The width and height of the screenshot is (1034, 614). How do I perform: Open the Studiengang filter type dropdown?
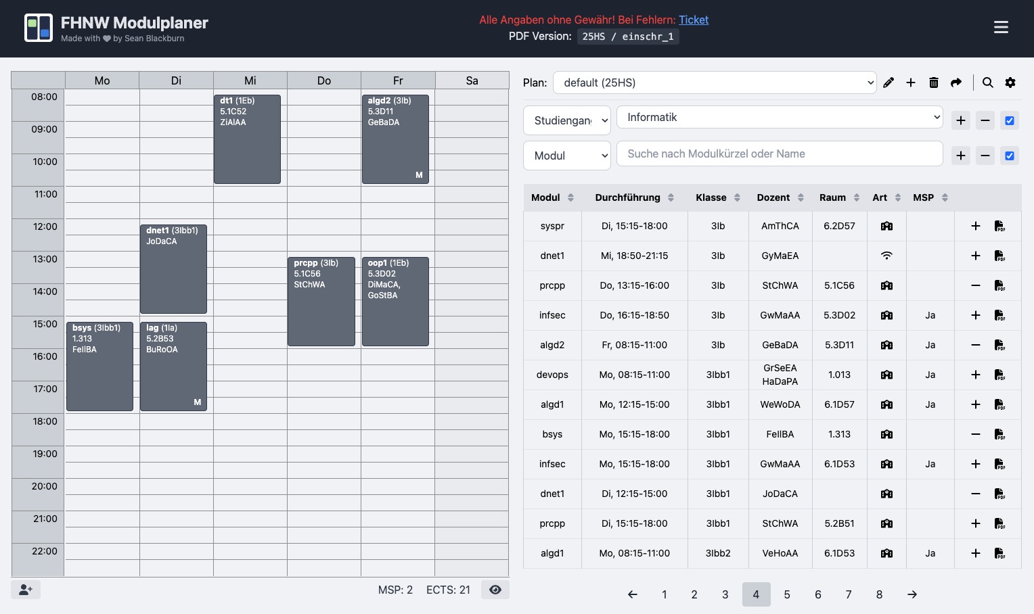[x=567, y=120]
